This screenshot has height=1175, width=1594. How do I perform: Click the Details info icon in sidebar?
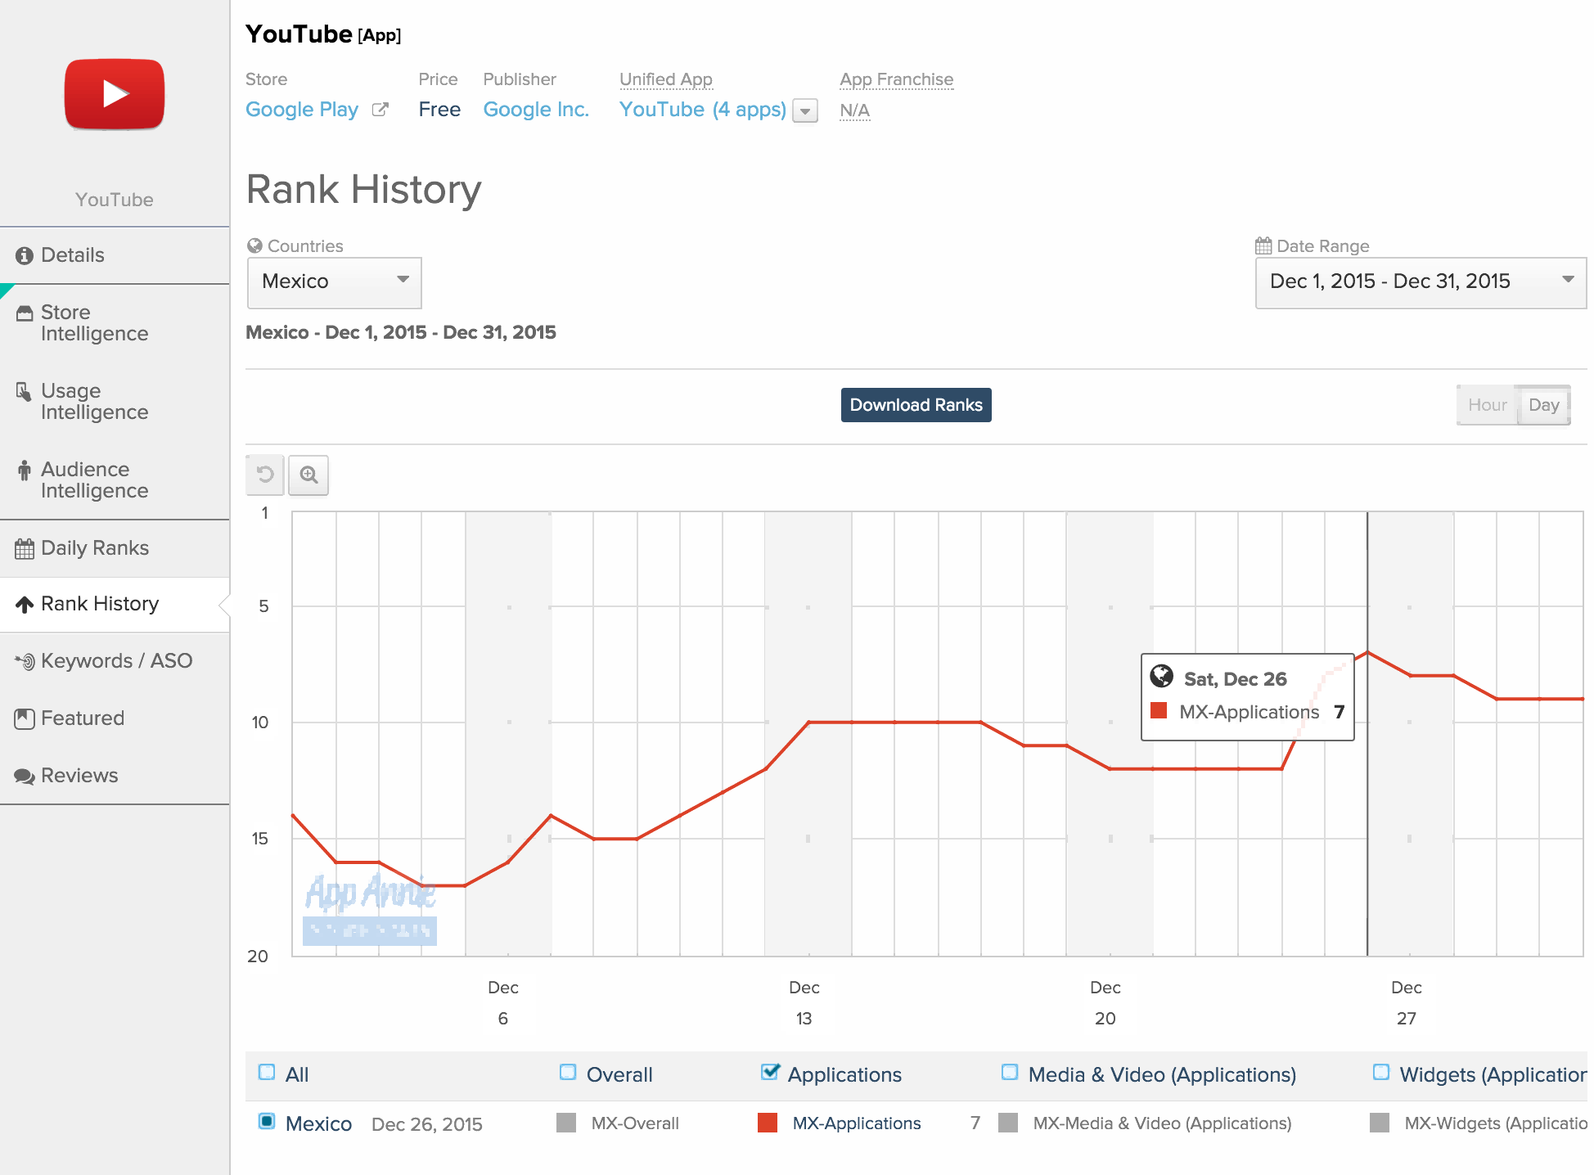[25, 255]
